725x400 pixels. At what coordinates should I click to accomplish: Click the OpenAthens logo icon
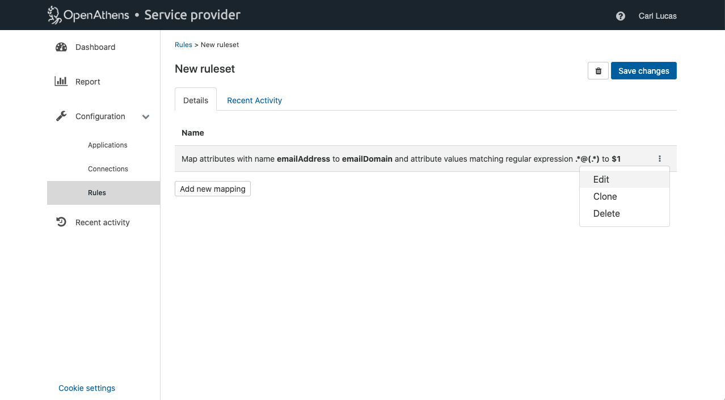(54, 15)
